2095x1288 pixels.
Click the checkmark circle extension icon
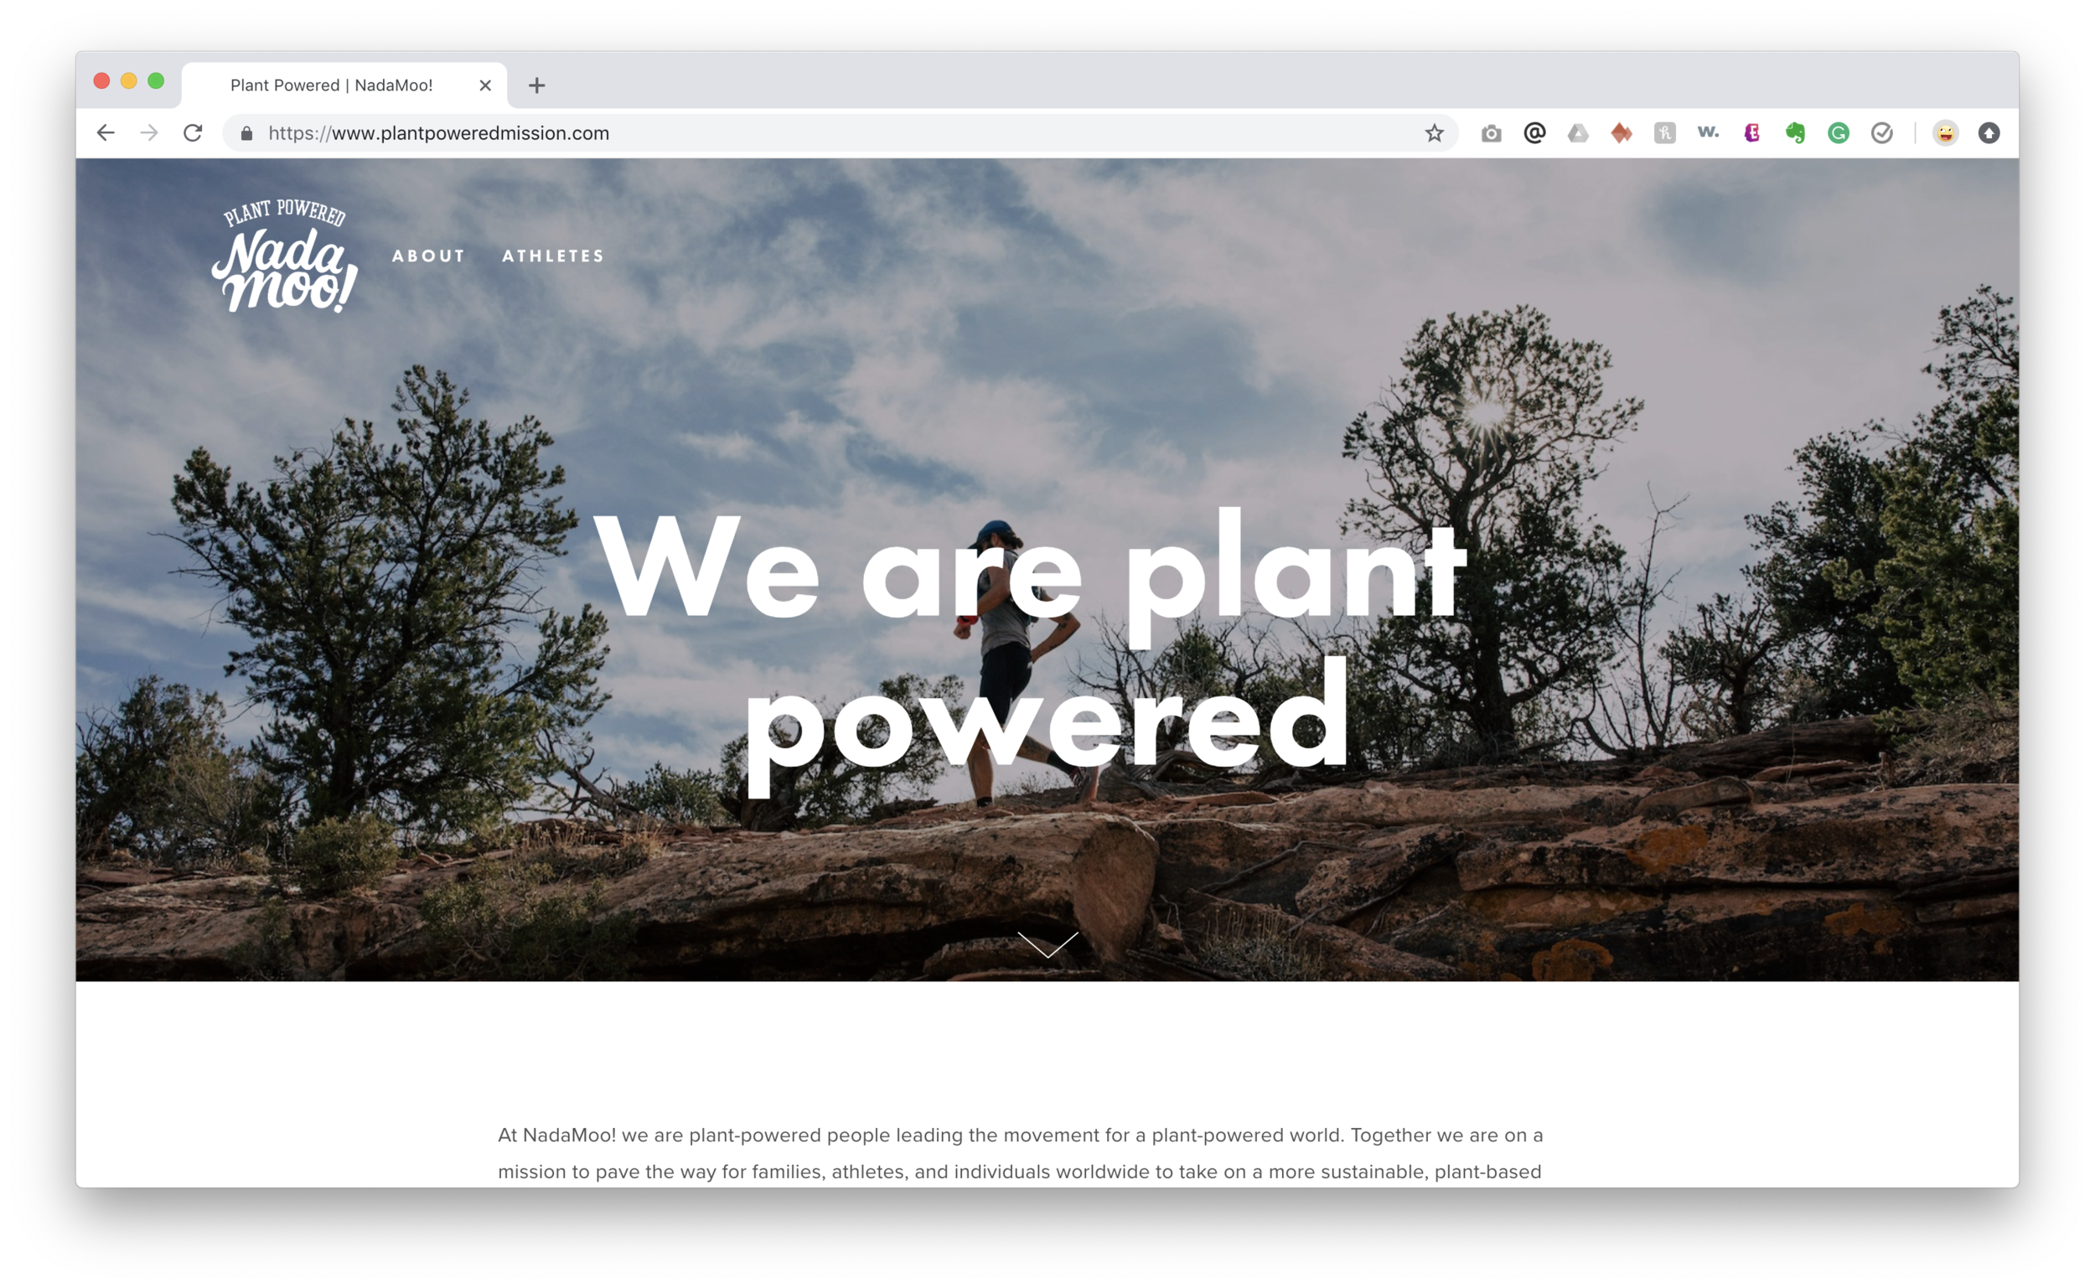point(1882,133)
